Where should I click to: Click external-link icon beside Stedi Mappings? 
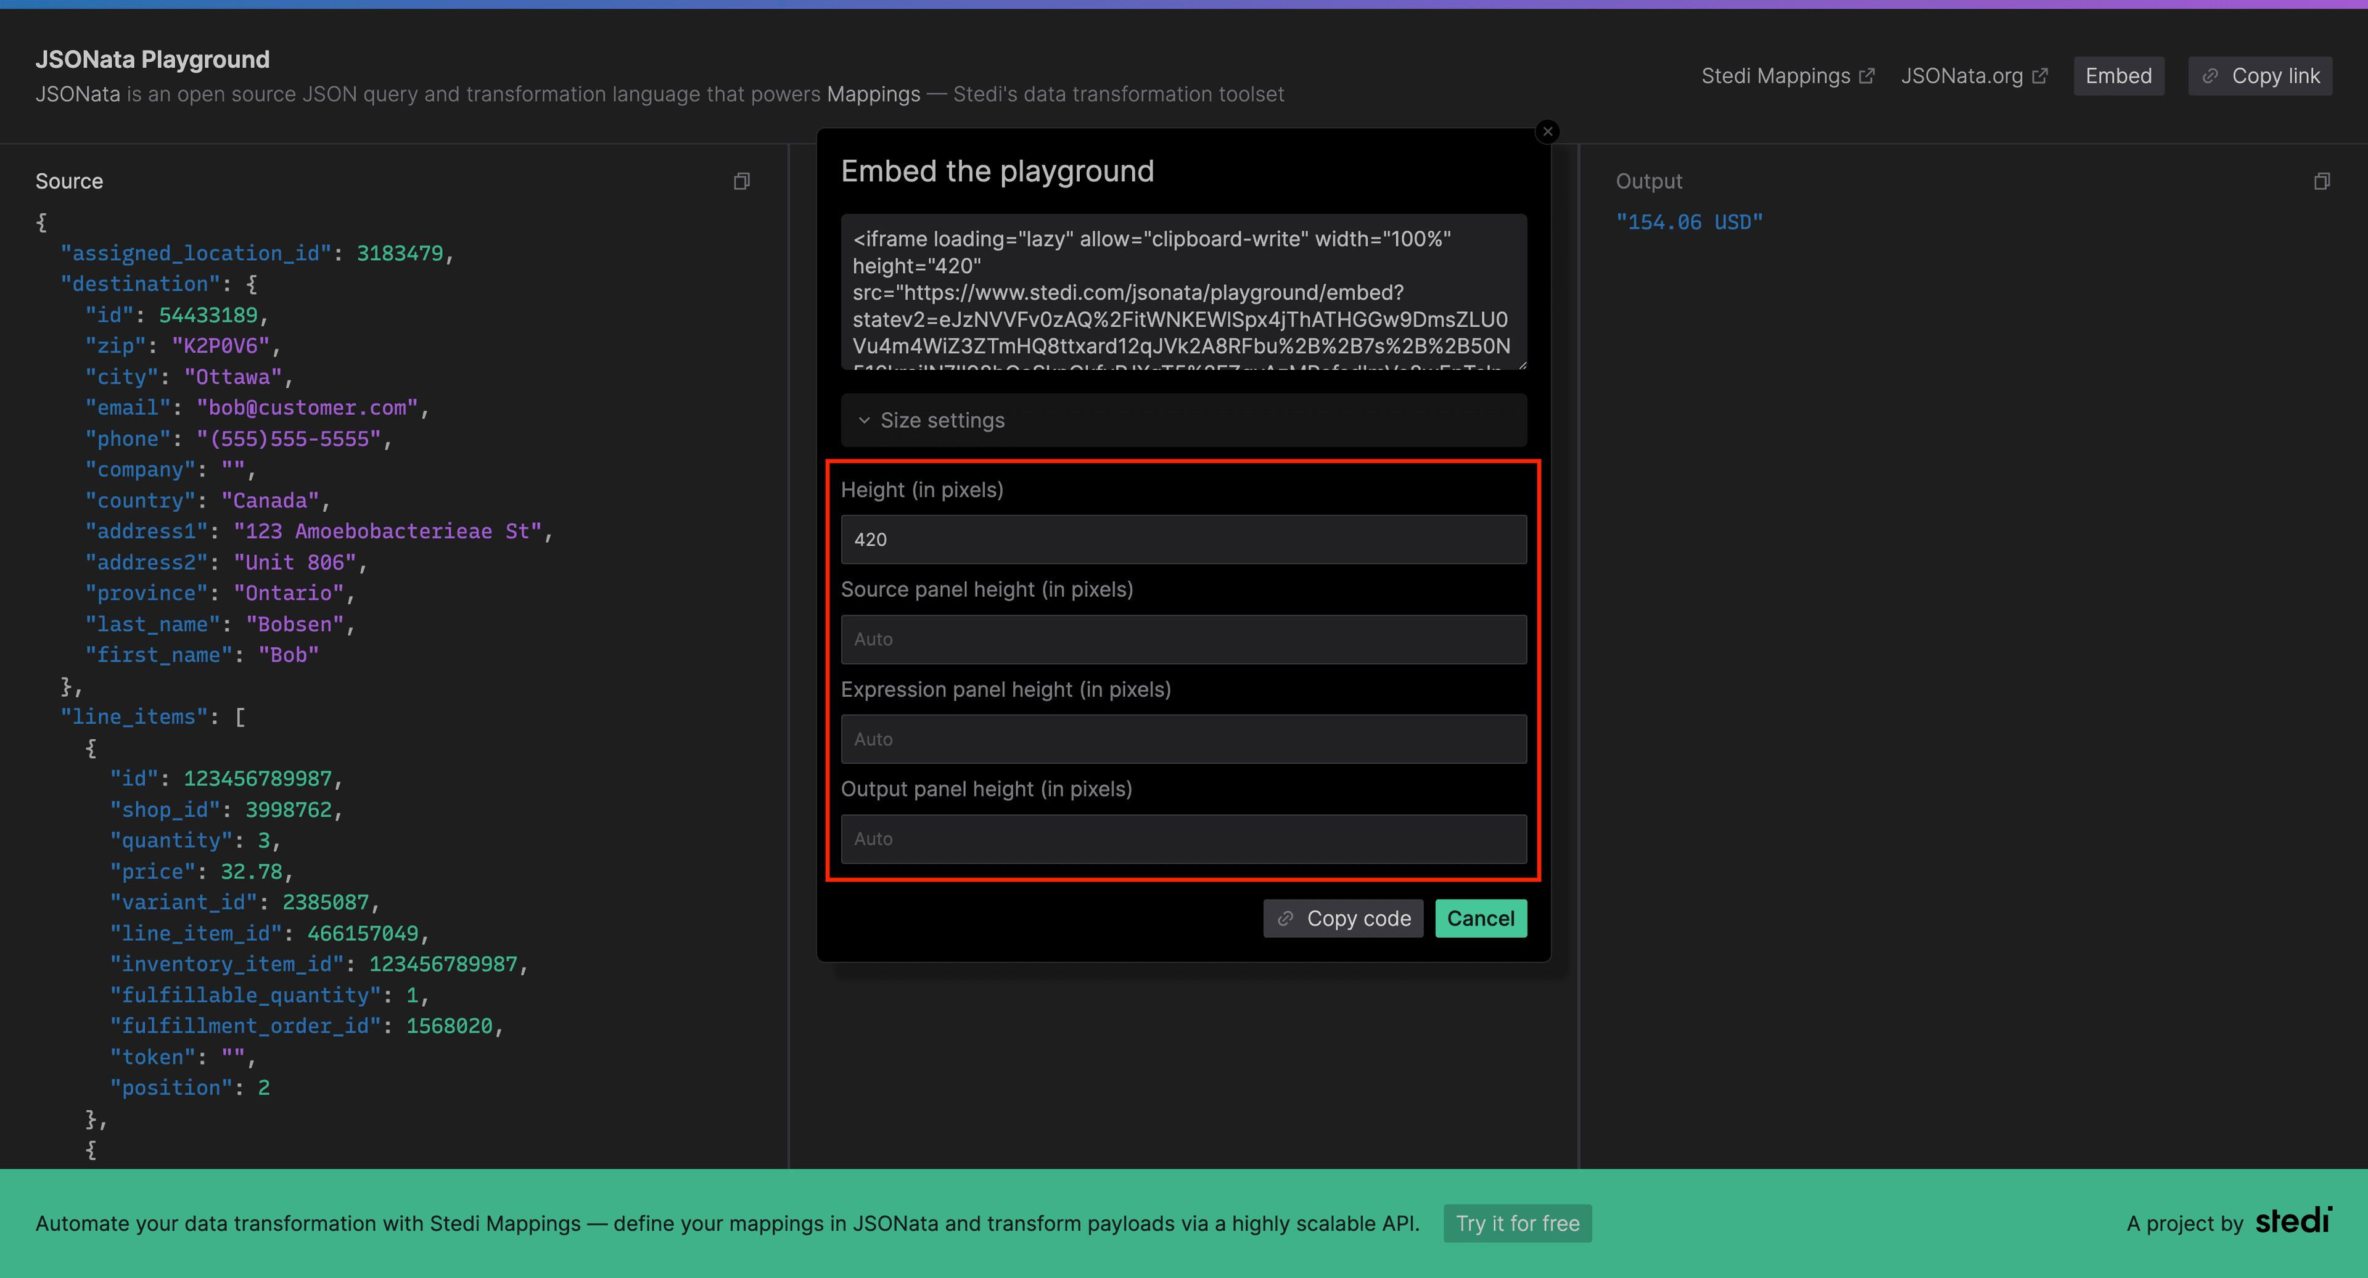(1866, 76)
